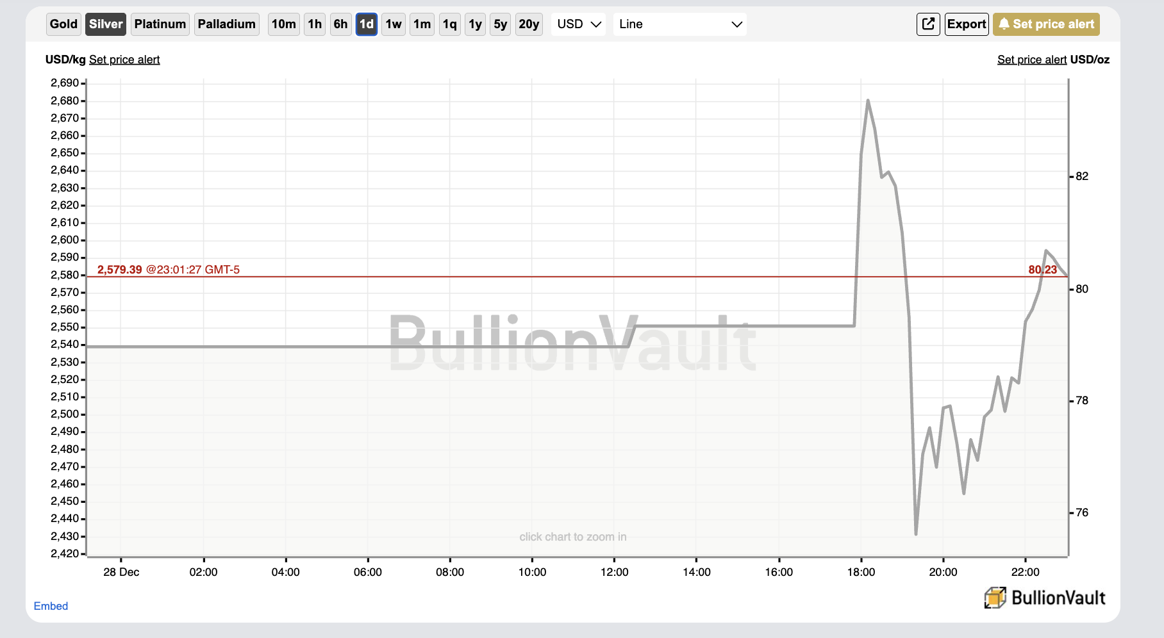Click the 80.23 USD/oz price label
This screenshot has height=638, width=1164.
click(1043, 270)
